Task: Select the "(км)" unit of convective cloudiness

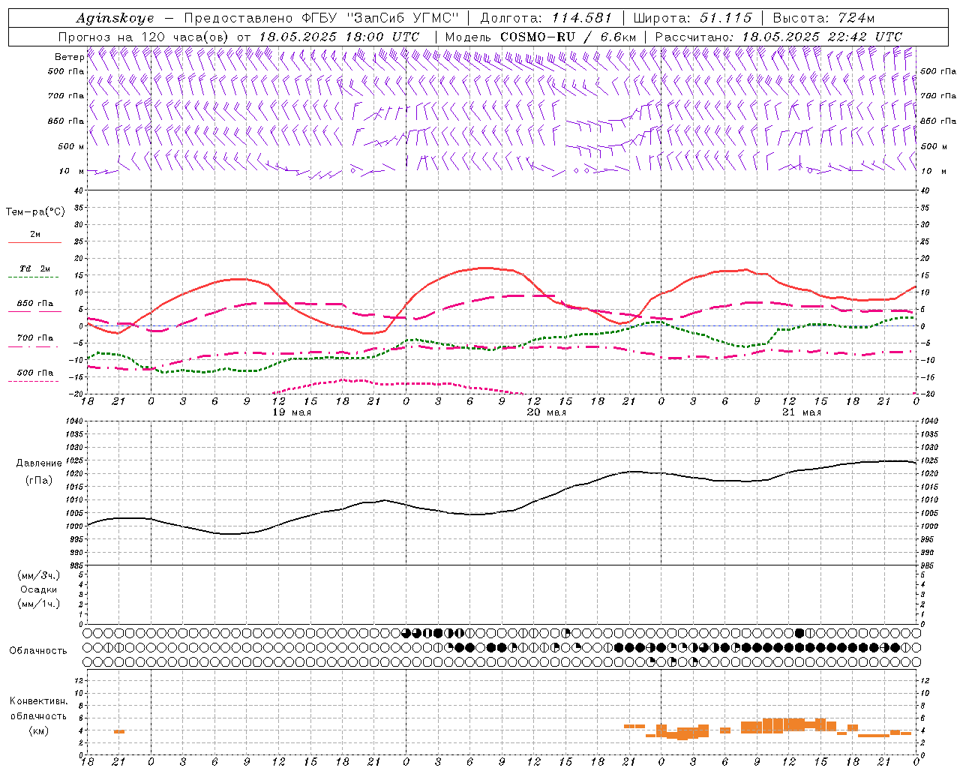Action: pos(39,730)
